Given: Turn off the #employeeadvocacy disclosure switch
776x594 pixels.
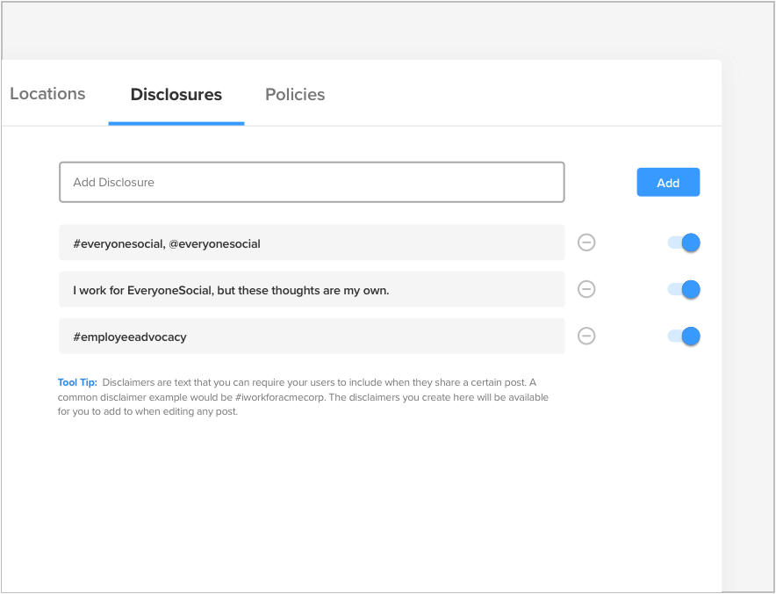Looking at the screenshot, I should coord(684,336).
